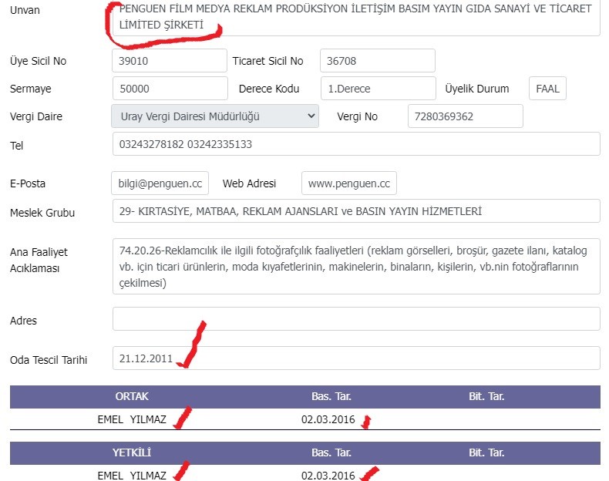
Task: Select the Üye Sicil No field 39010
Action: pyautogui.click(x=170, y=61)
